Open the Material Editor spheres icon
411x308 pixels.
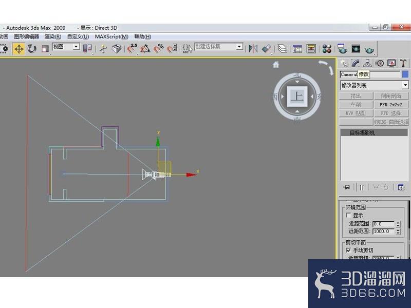click(x=327, y=49)
